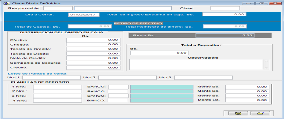
Task: Click the Cierre Diario Definitivo title bar icon
Action: [x=4, y=3]
